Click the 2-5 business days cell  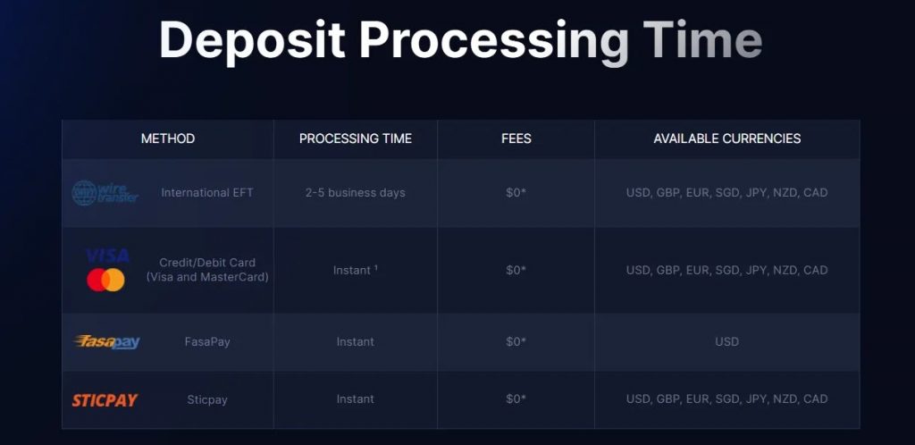[x=356, y=192]
